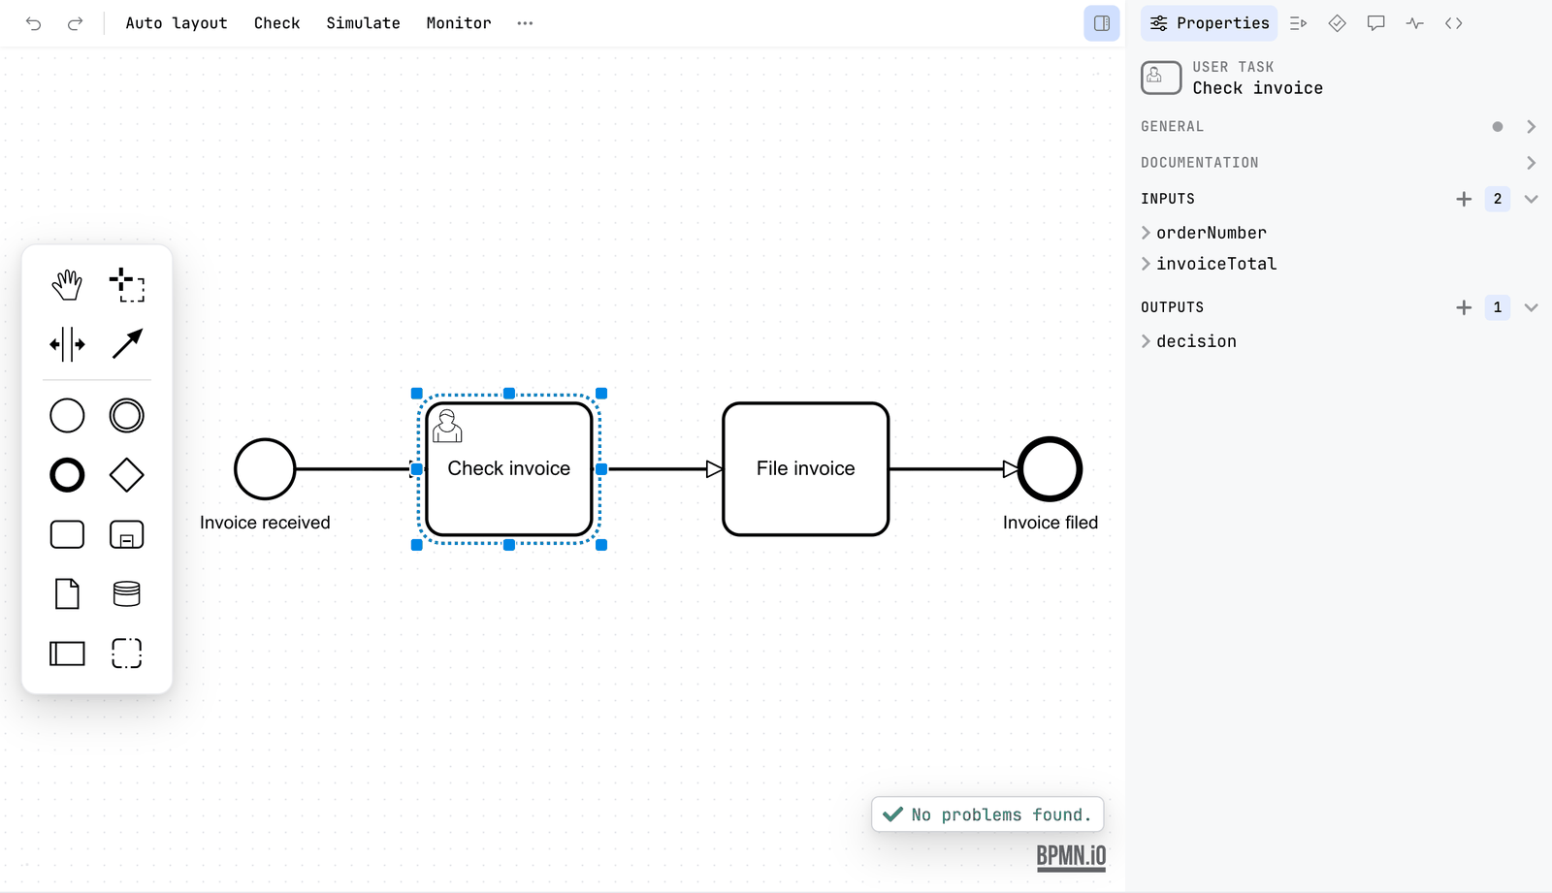Click the redo arrow icon

pyautogui.click(x=75, y=23)
